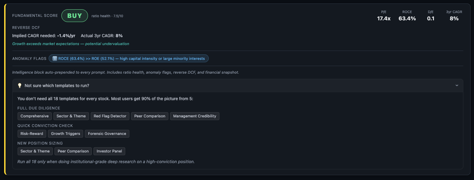
Task: Choose Sector & Theme under New Position Sizing
Action: pyautogui.click(x=35, y=151)
